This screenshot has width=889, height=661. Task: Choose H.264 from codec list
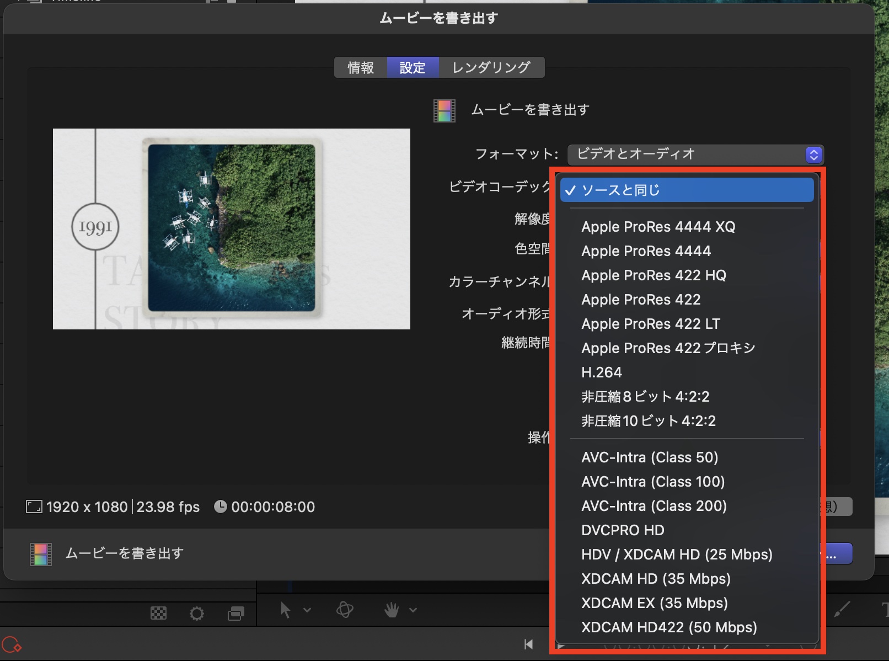coord(601,372)
